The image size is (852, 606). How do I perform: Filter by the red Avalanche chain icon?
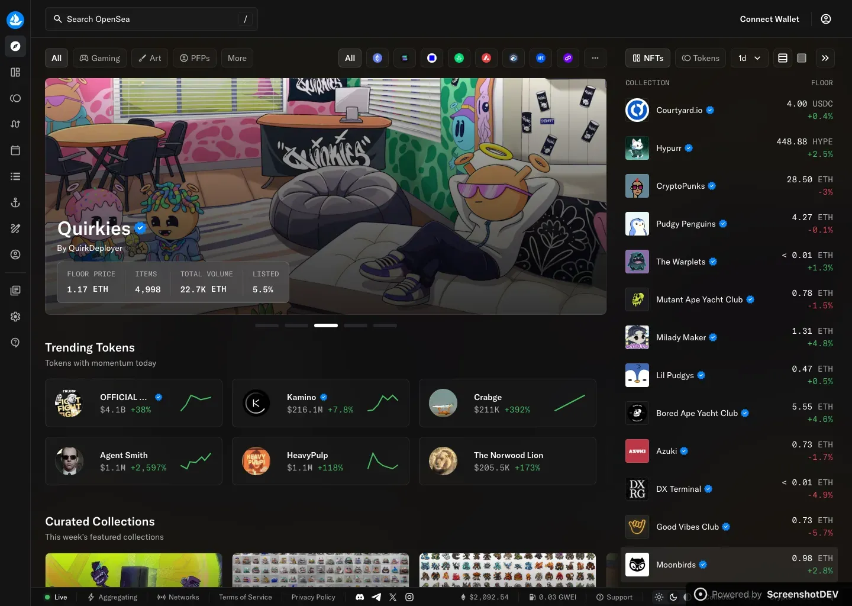click(486, 58)
